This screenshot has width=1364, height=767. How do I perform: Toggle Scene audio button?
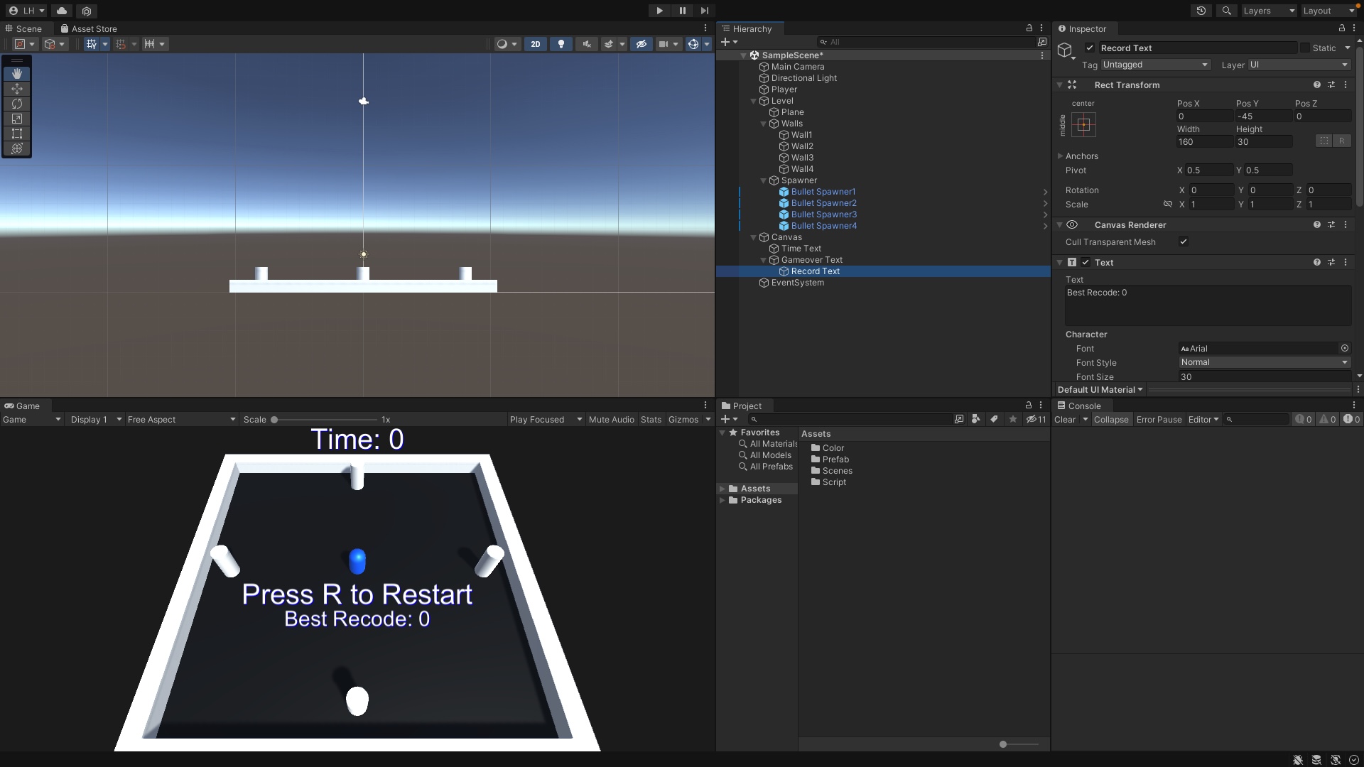pyautogui.click(x=587, y=44)
